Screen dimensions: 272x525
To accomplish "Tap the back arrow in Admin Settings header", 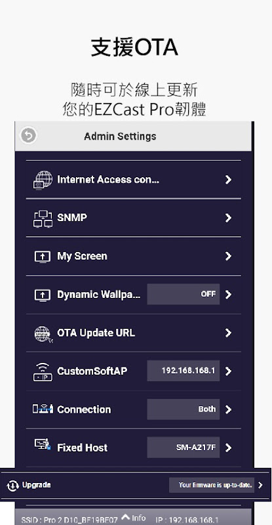I will click(28, 136).
